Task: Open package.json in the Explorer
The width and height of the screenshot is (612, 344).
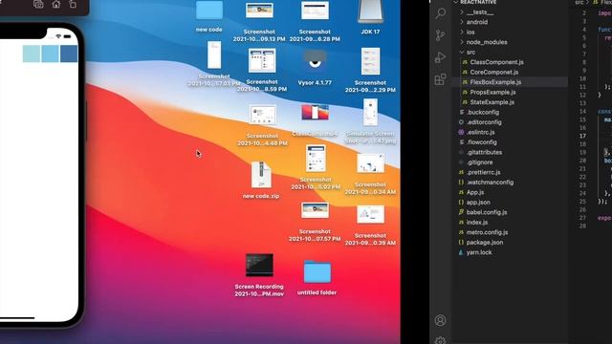Action: point(510,242)
